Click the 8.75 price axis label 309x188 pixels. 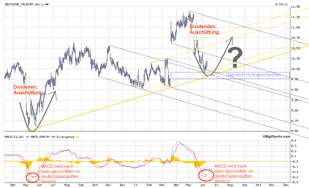click(x=295, y=121)
